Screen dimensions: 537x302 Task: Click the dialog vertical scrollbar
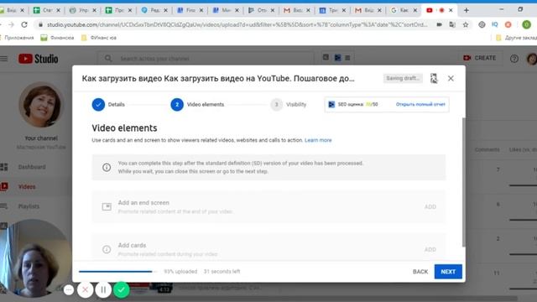tap(464, 182)
